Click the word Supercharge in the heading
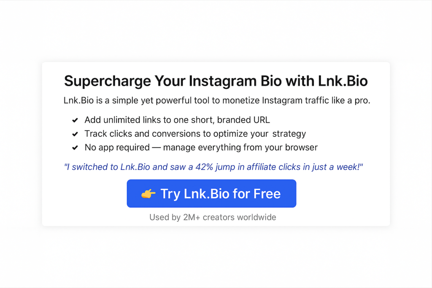 coord(108,81)
